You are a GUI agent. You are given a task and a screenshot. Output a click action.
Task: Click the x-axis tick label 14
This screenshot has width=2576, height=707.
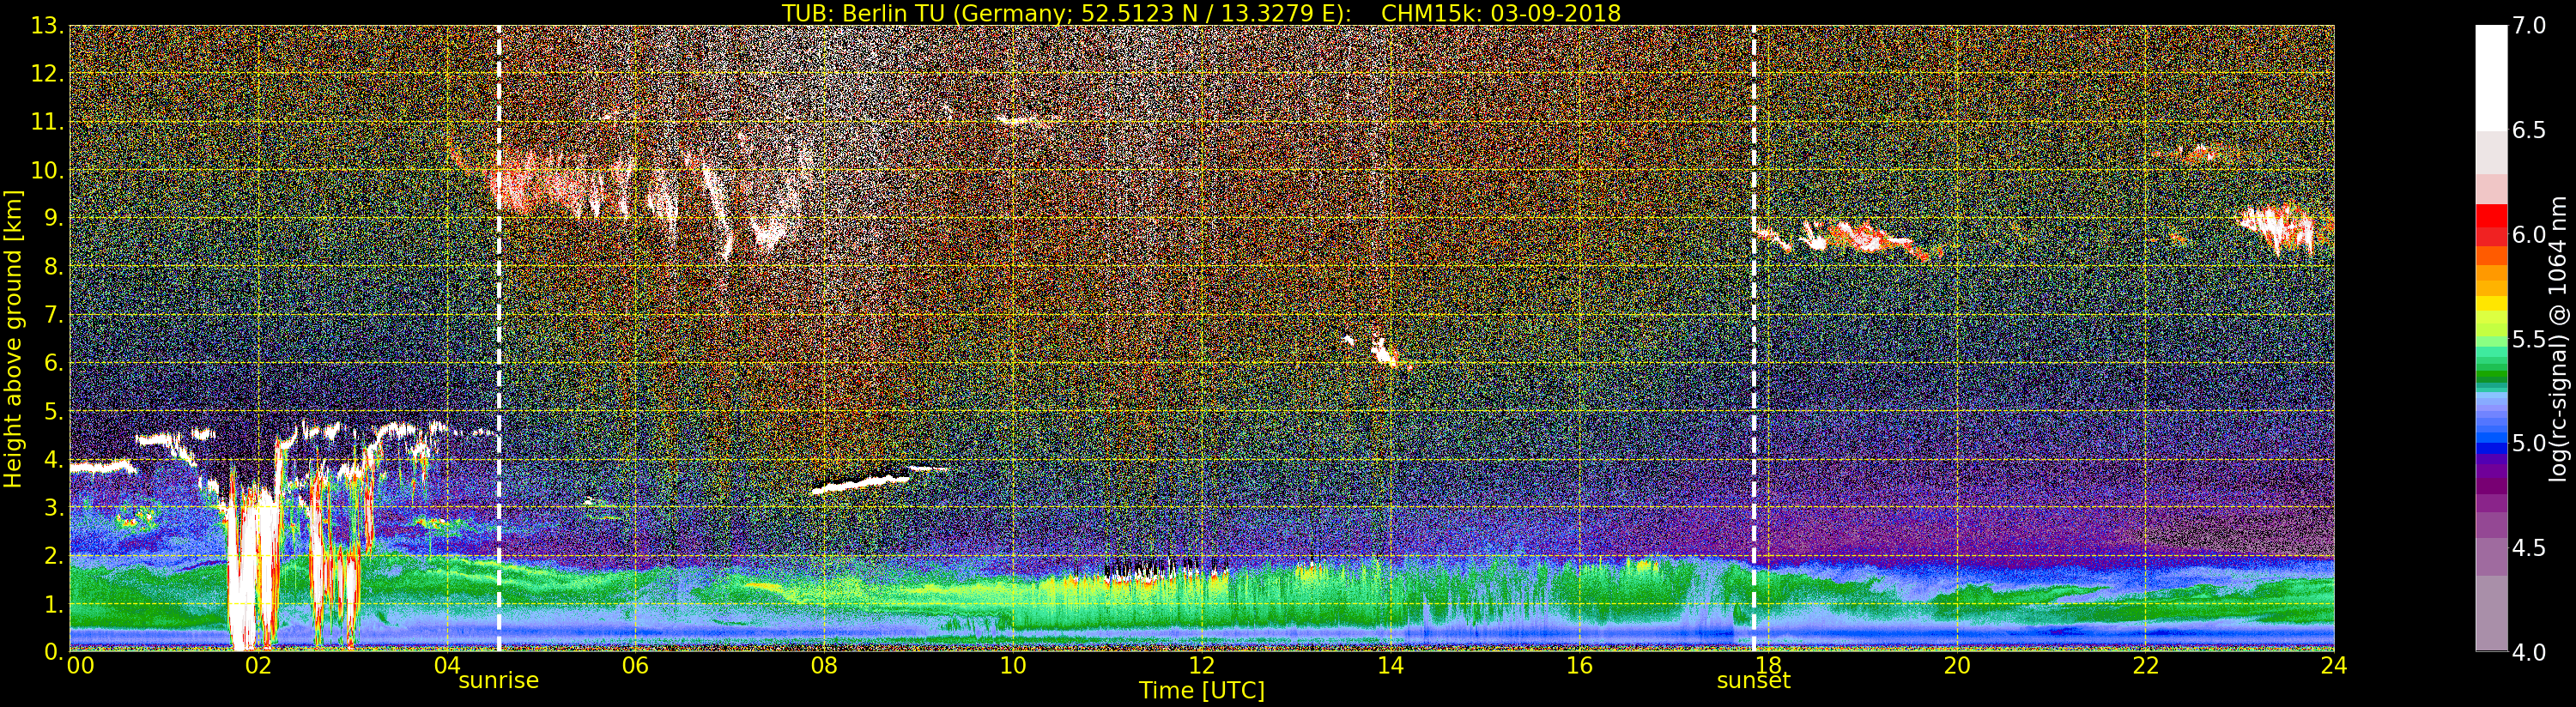(1390, 666)
